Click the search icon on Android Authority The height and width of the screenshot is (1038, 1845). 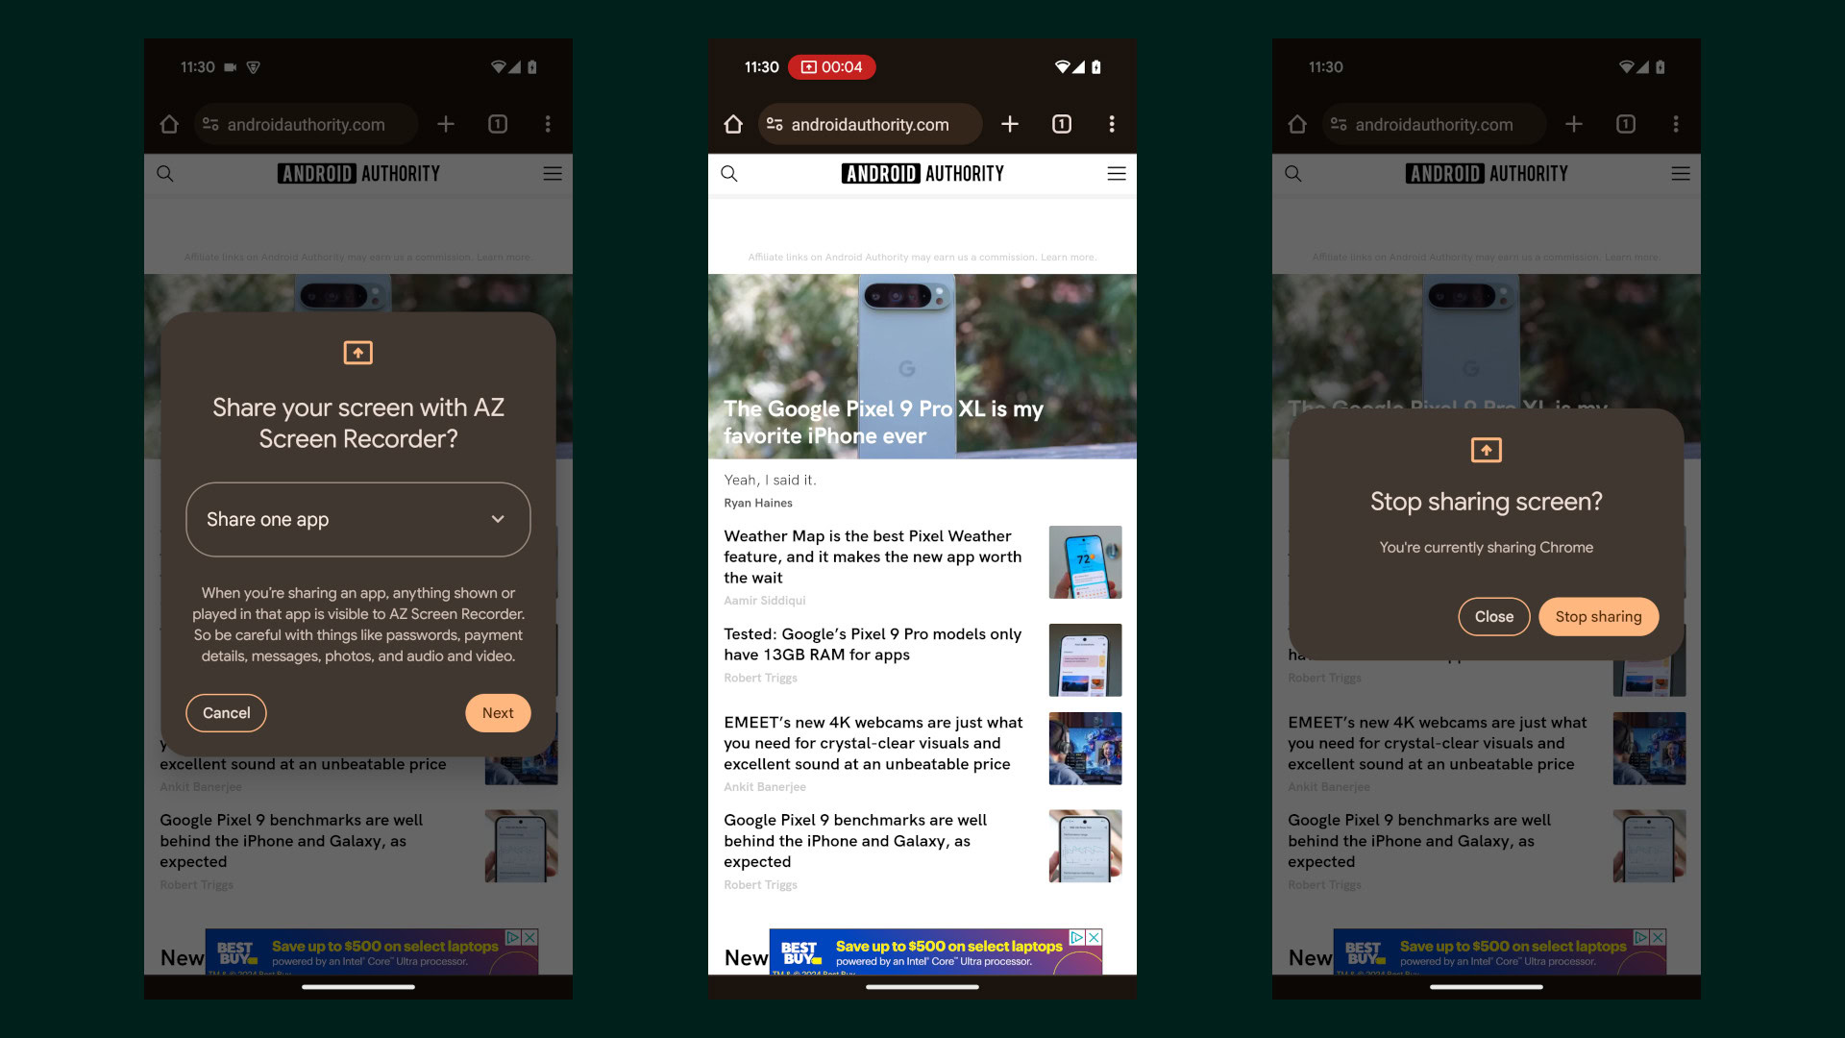tap(728, 174)
